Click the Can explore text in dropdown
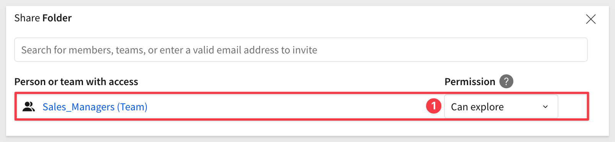The image size is (615, 142). tap(477, 107)
